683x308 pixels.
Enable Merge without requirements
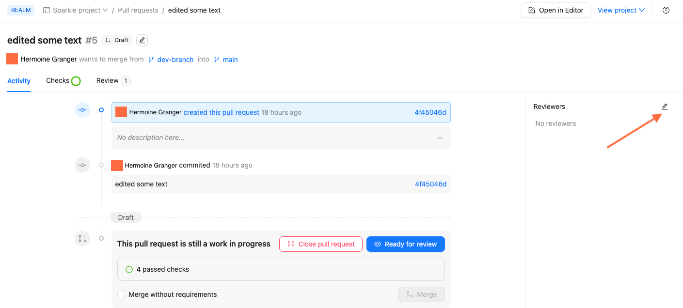(121, 294)
